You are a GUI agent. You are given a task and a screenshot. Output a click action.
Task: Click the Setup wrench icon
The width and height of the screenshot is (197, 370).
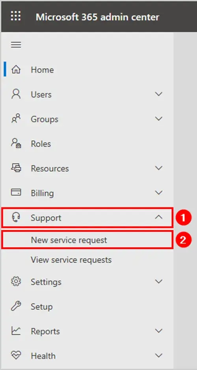pyautogui.click(x=16, y=306)
